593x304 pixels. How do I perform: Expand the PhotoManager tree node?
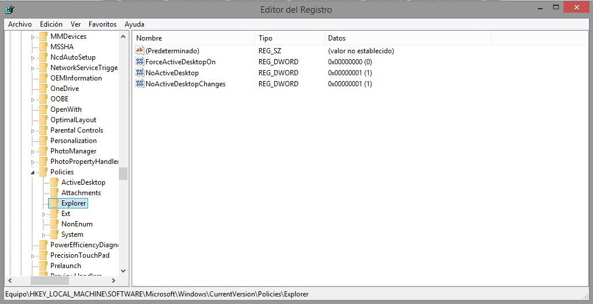point(32,152)
